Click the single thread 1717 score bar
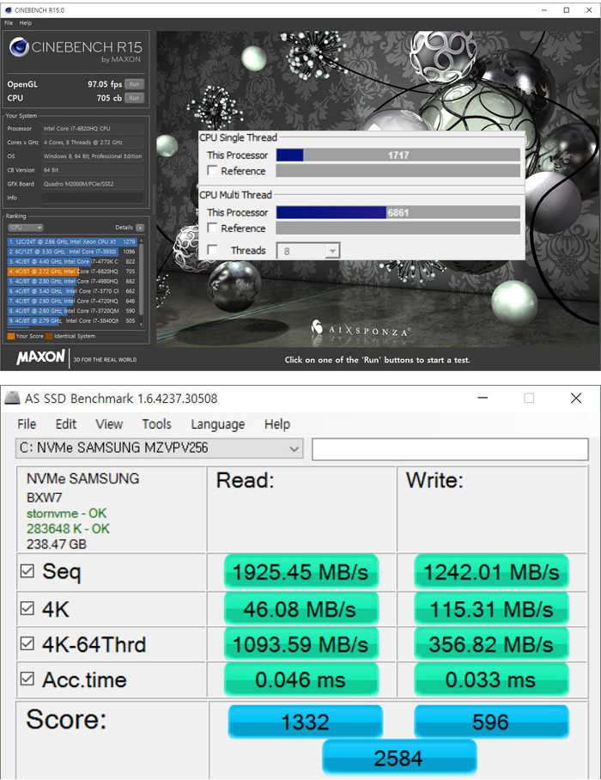601x780 pixels. point(398,155)
